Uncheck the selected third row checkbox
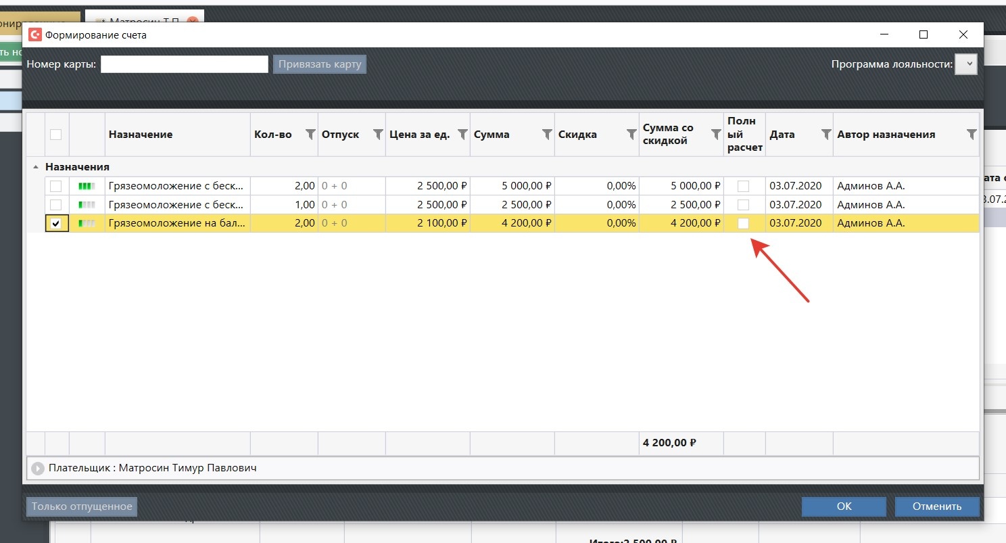 click(56, 224)
